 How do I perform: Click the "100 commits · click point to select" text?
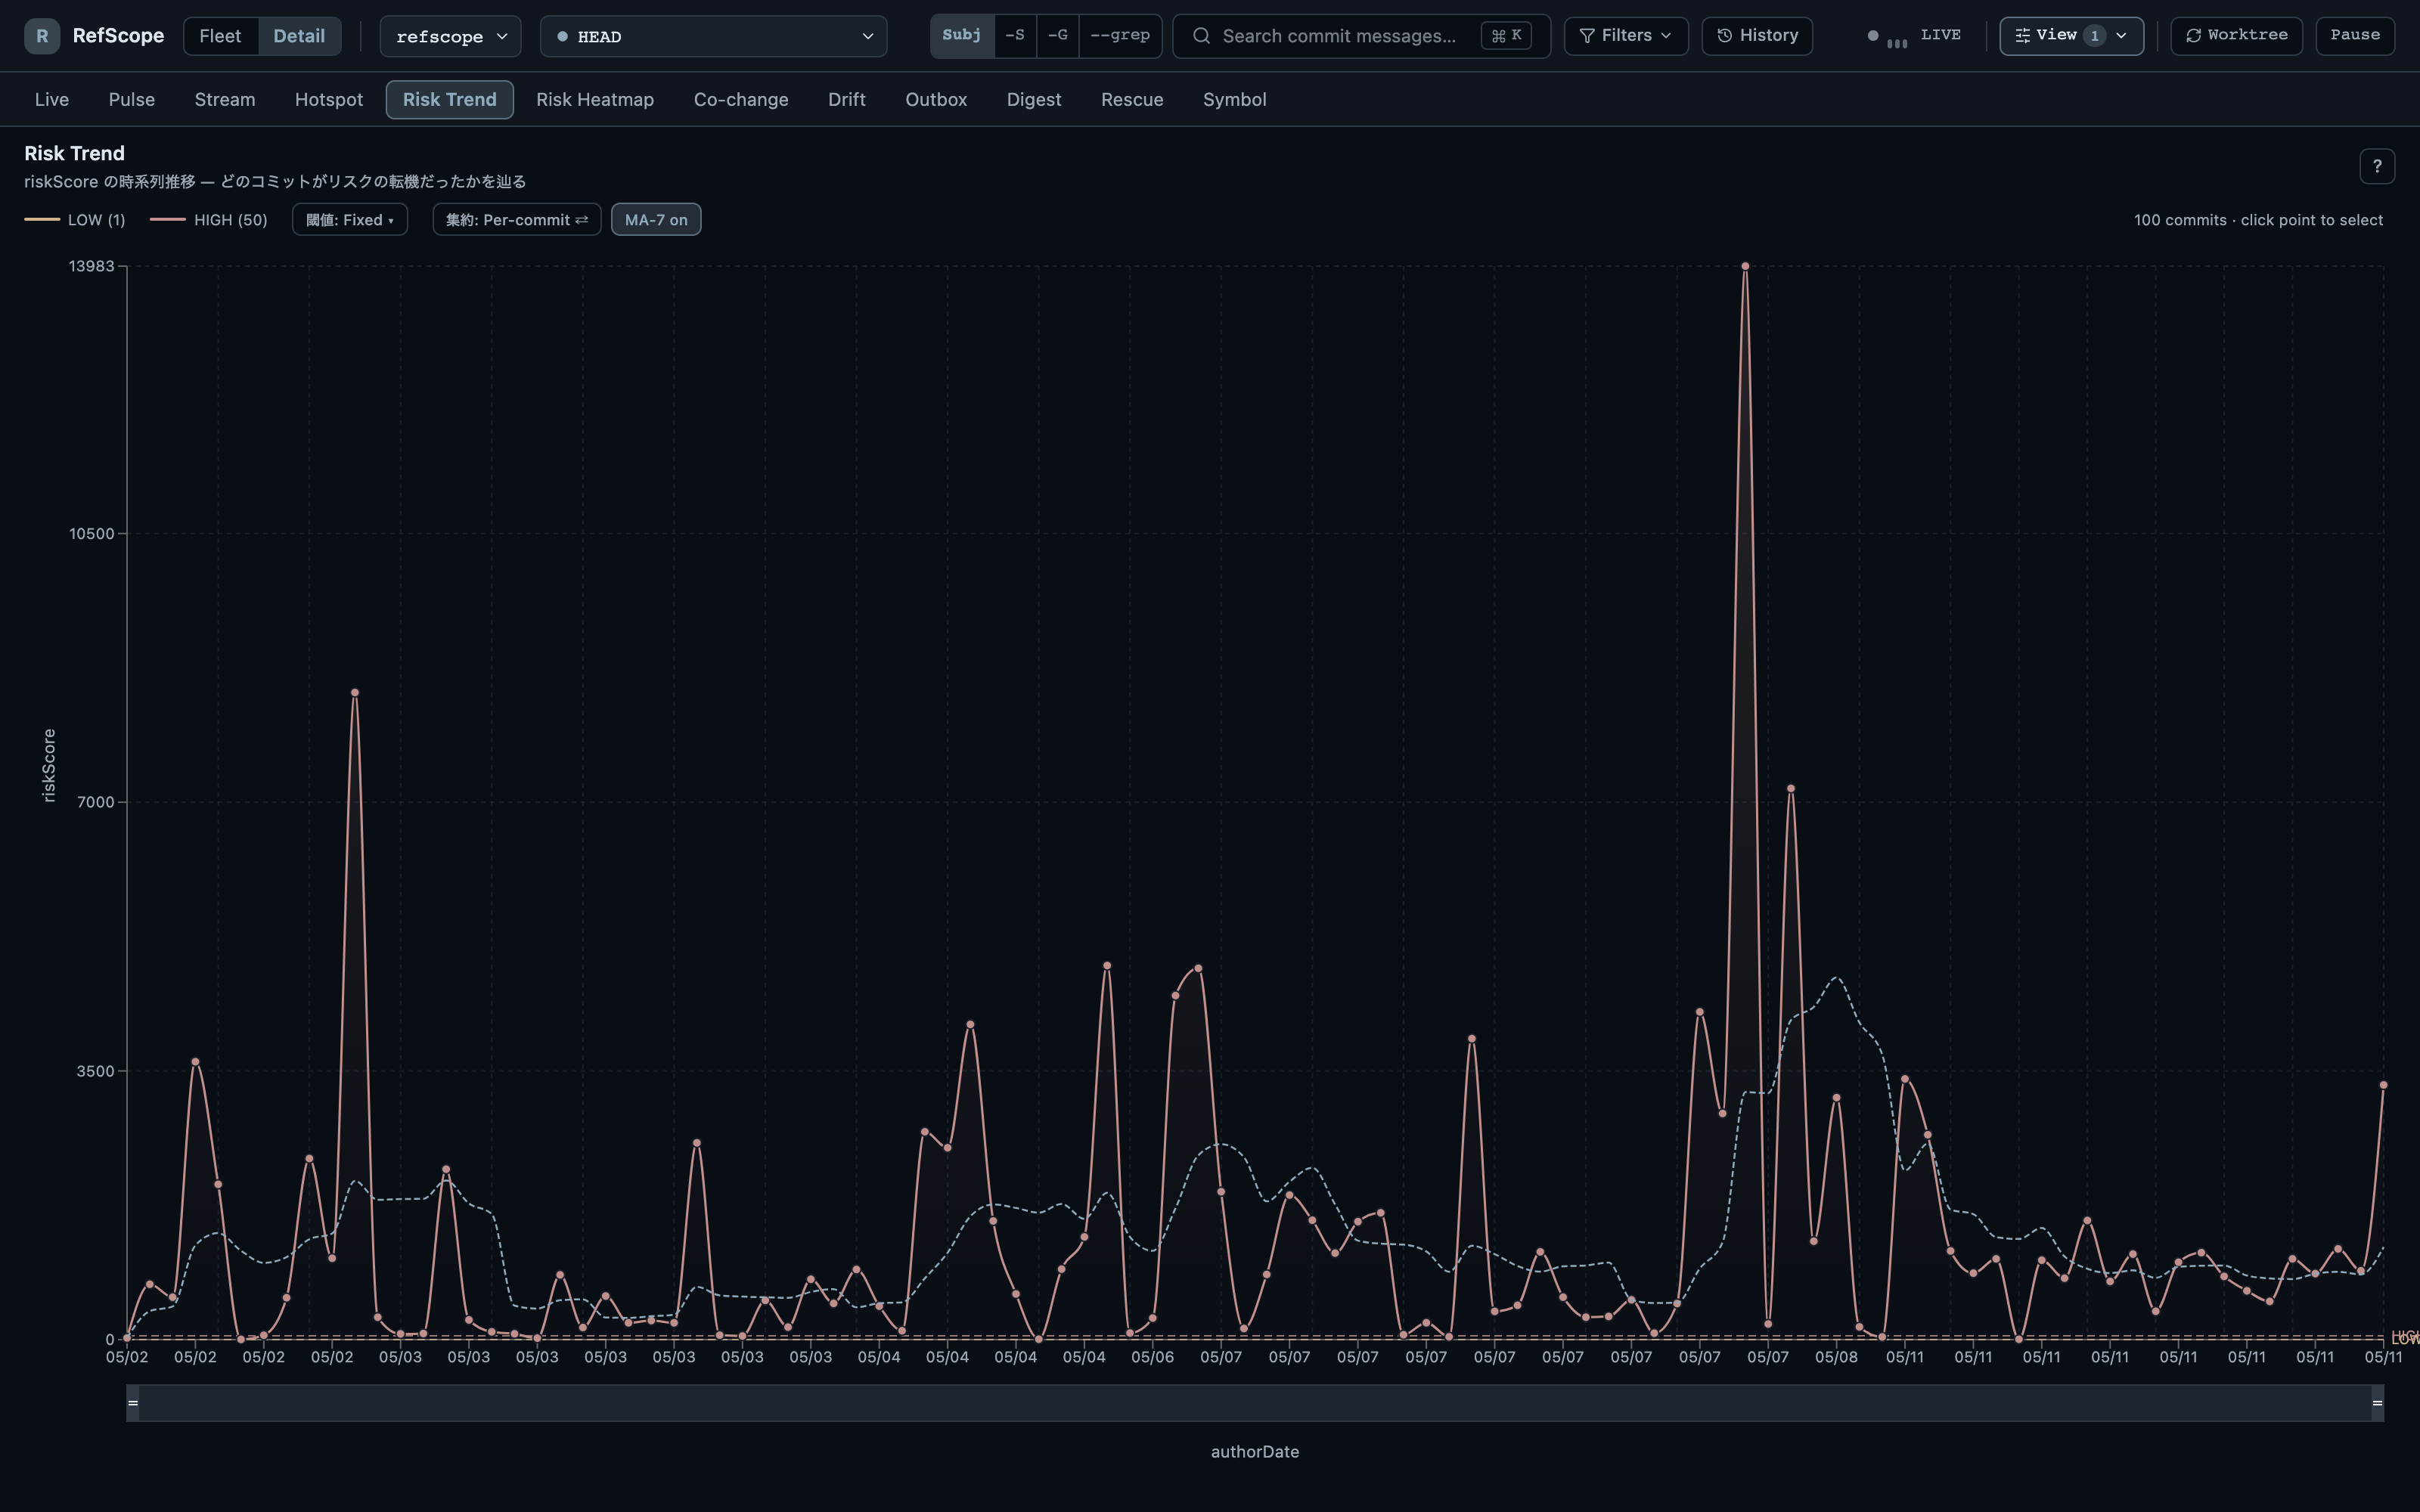2258,220
